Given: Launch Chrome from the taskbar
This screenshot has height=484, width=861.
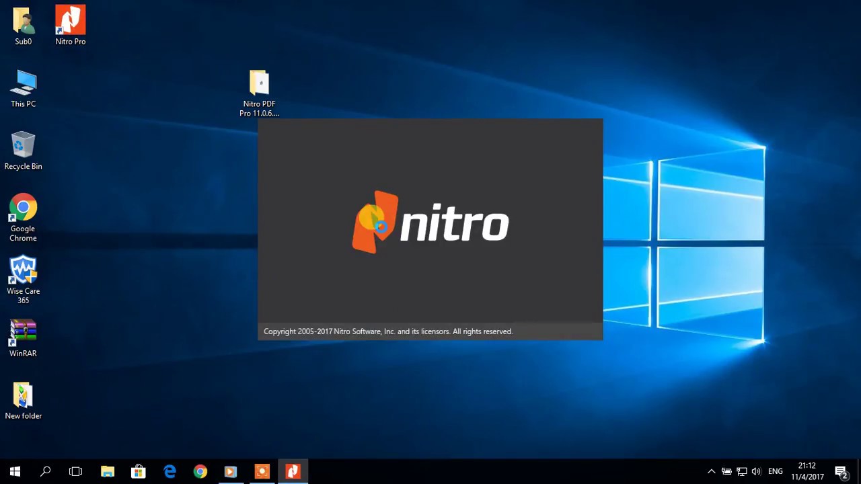Looking at the screenshot, I should coord(200,471).
